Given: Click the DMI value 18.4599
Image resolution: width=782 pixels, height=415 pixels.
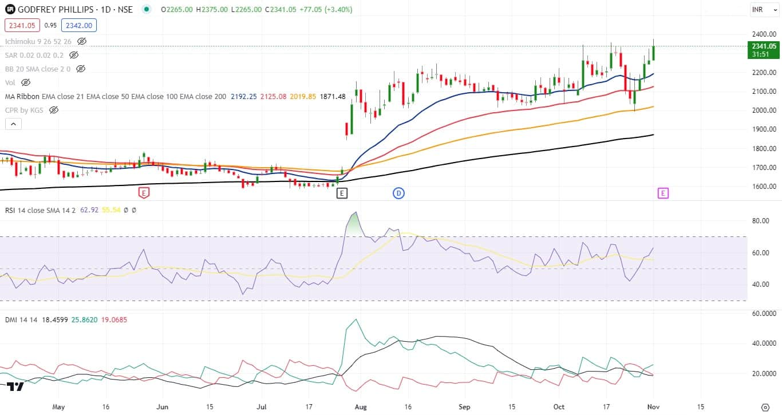Looking at the screenshot, I should pos(54,321).
